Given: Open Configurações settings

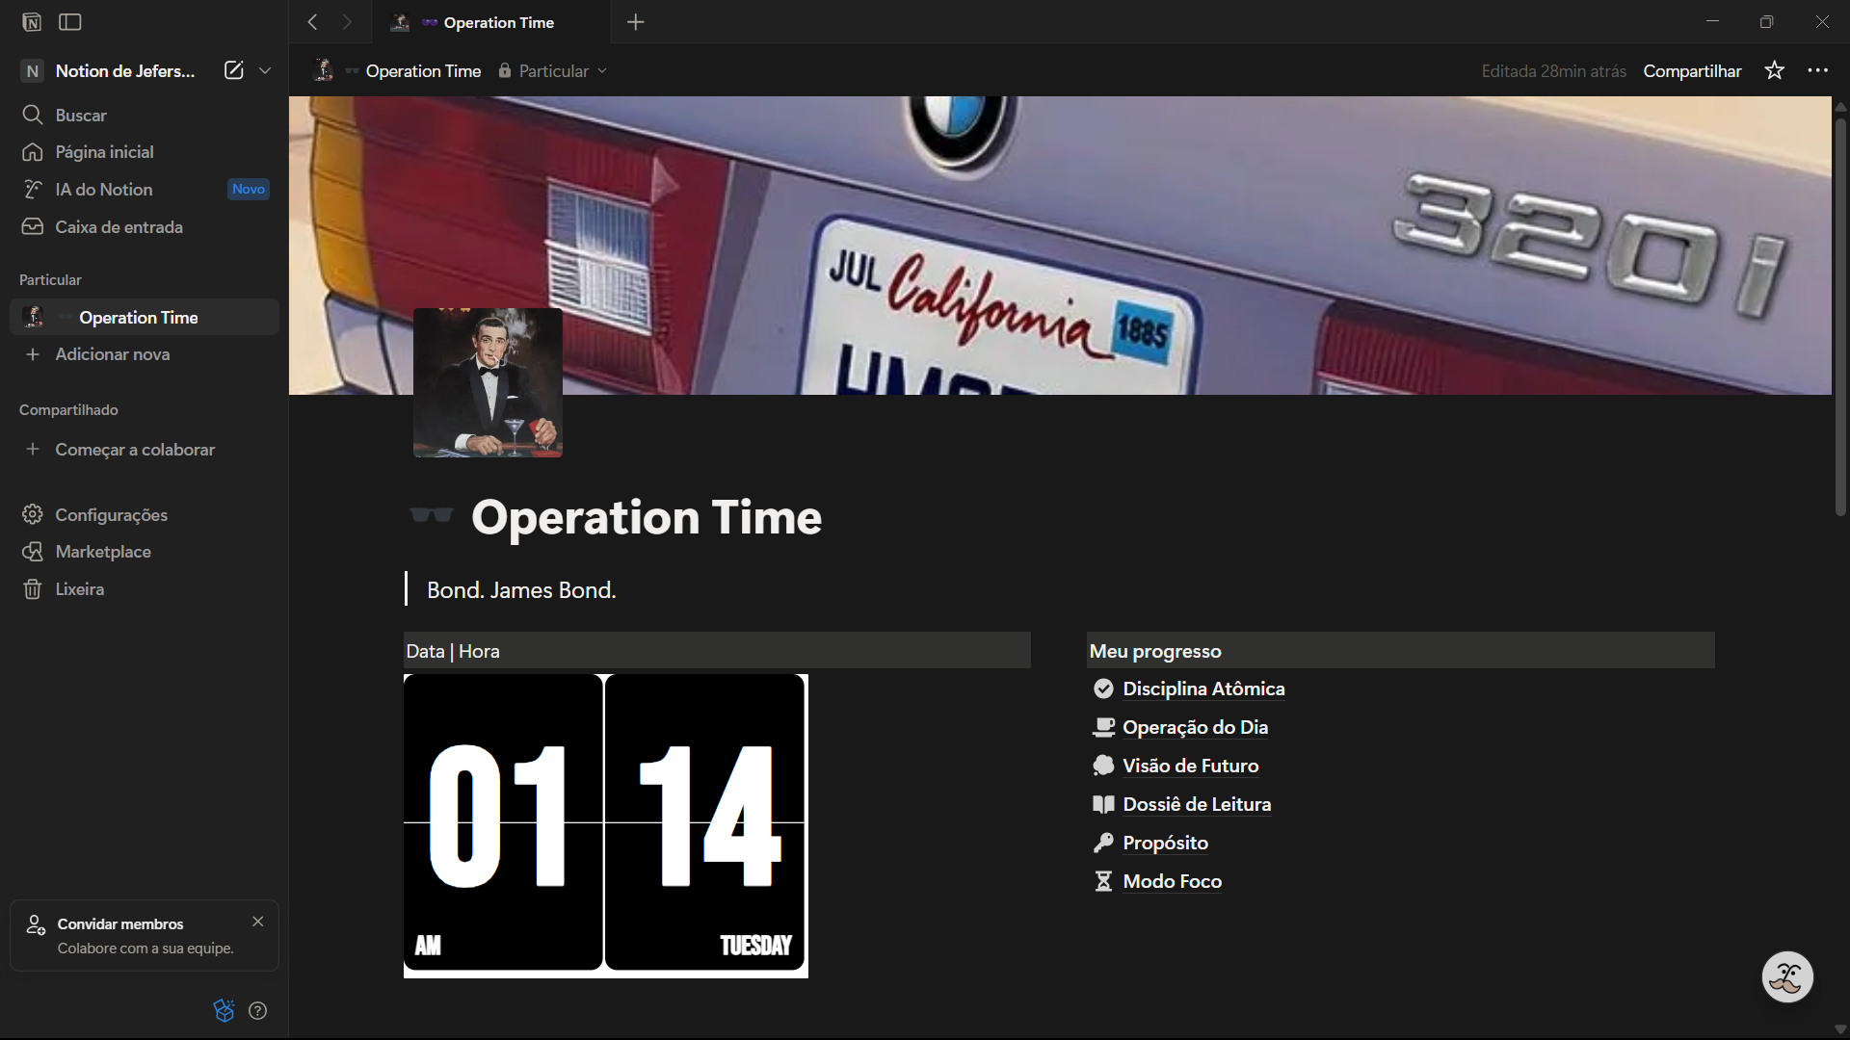Looking at the screenshot, I should tap(111, 514).
